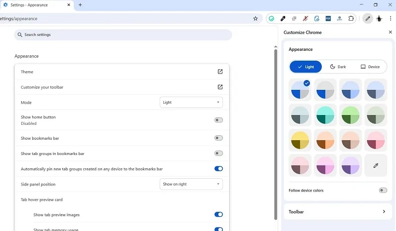
Task: Choose the purple violet color swatch
Action: click(x=350, y=165)
